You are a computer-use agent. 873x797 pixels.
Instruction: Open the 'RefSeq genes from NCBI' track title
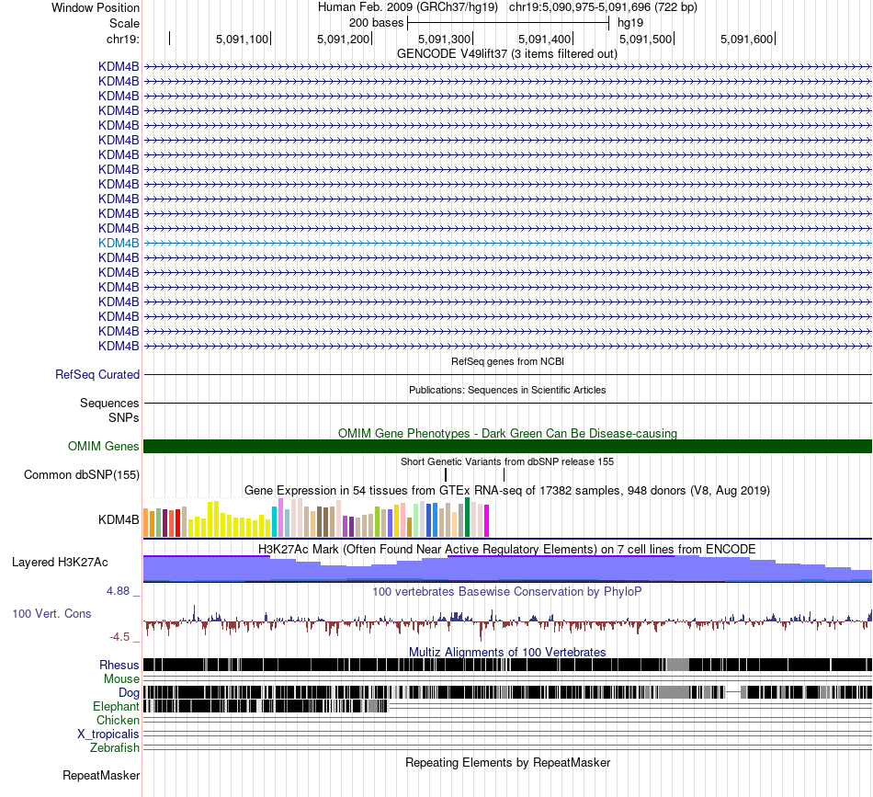tap(507, 361)
